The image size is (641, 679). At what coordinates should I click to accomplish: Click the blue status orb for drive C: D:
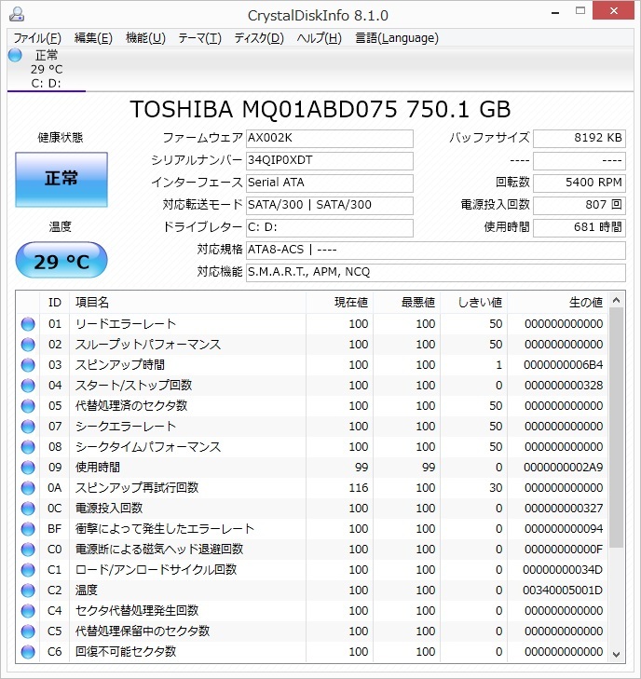pos(15,55)
